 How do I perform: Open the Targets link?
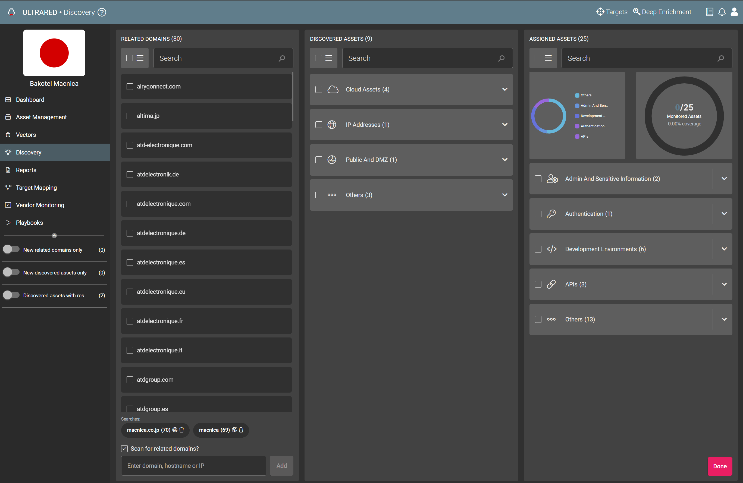(616, 12)
